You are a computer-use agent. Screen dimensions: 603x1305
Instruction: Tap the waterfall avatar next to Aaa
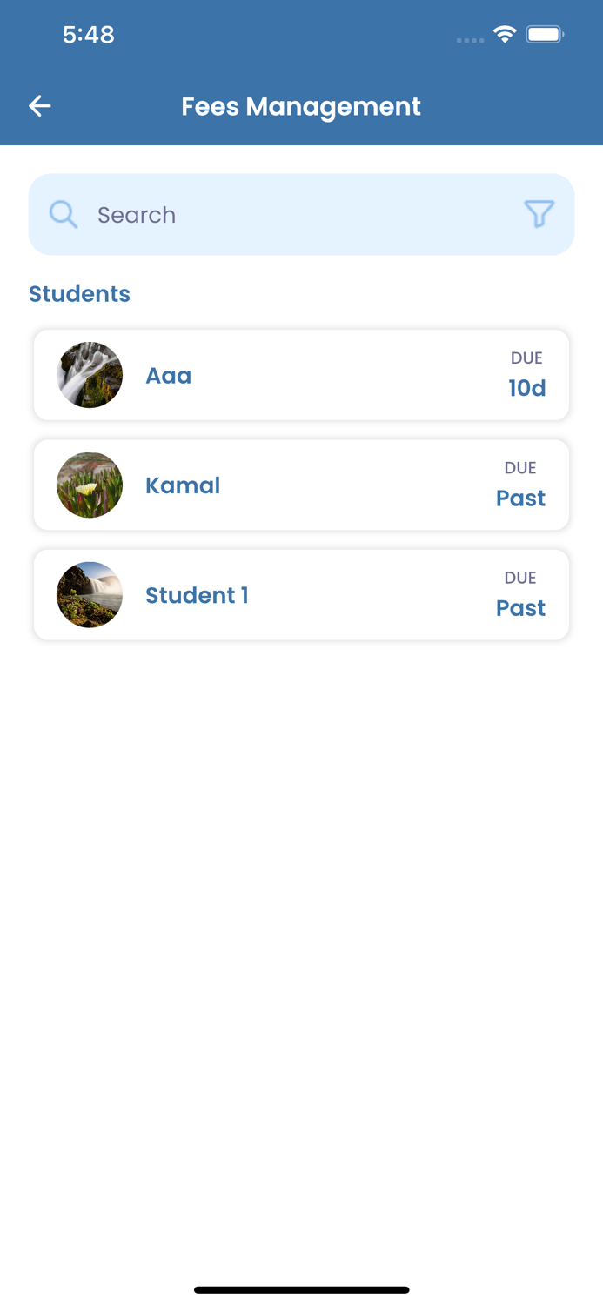click(89, 375)
